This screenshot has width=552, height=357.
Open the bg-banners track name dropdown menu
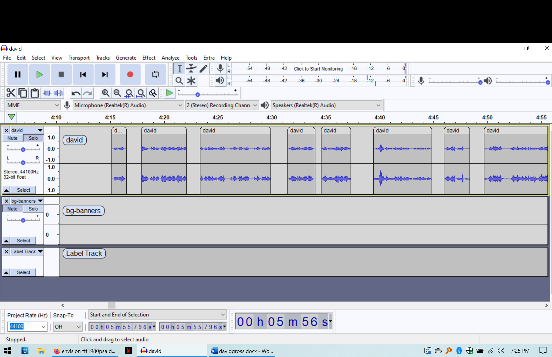27,201
